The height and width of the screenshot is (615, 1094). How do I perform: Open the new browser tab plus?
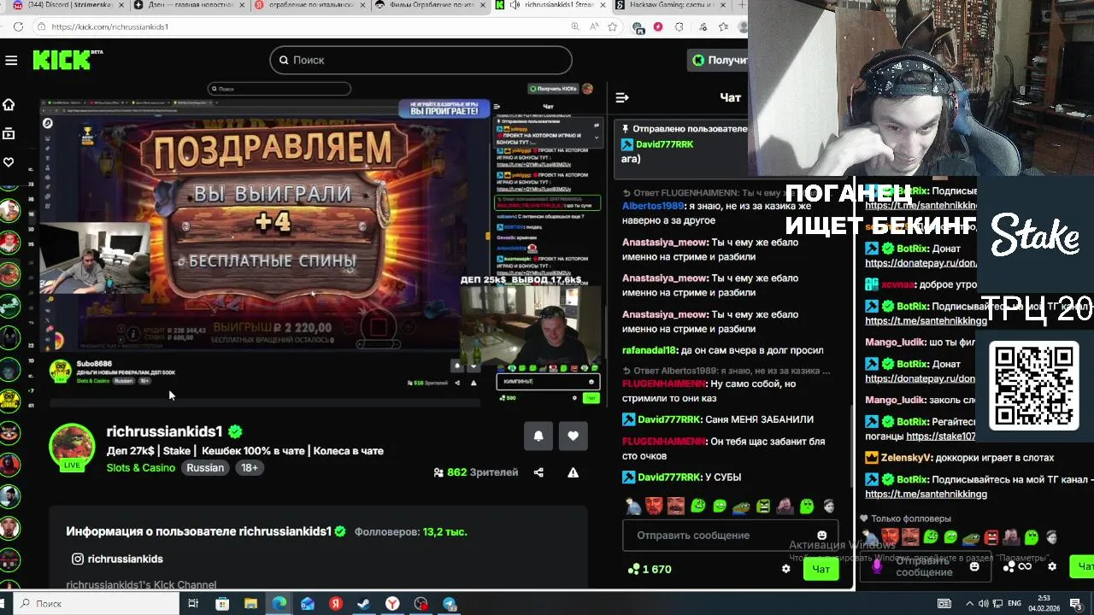(x=742, y=5)
